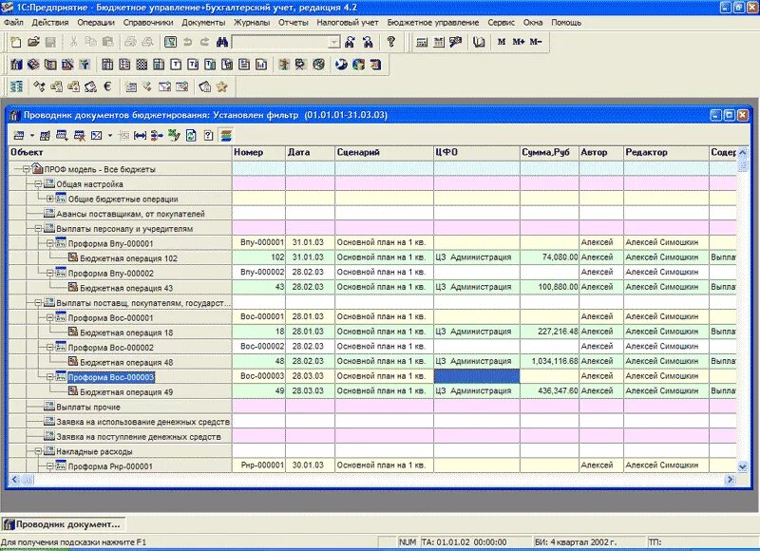Click the scissors Cut icon
This screenshot has height=551, width=760.
[x=73, y=42]
